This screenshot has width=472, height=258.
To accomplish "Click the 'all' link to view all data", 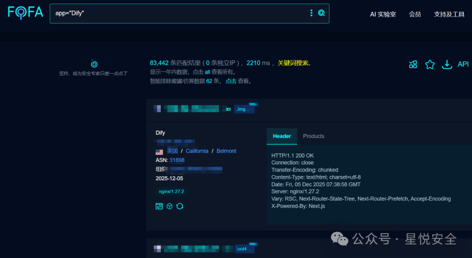I will click(x=207, y=72).
